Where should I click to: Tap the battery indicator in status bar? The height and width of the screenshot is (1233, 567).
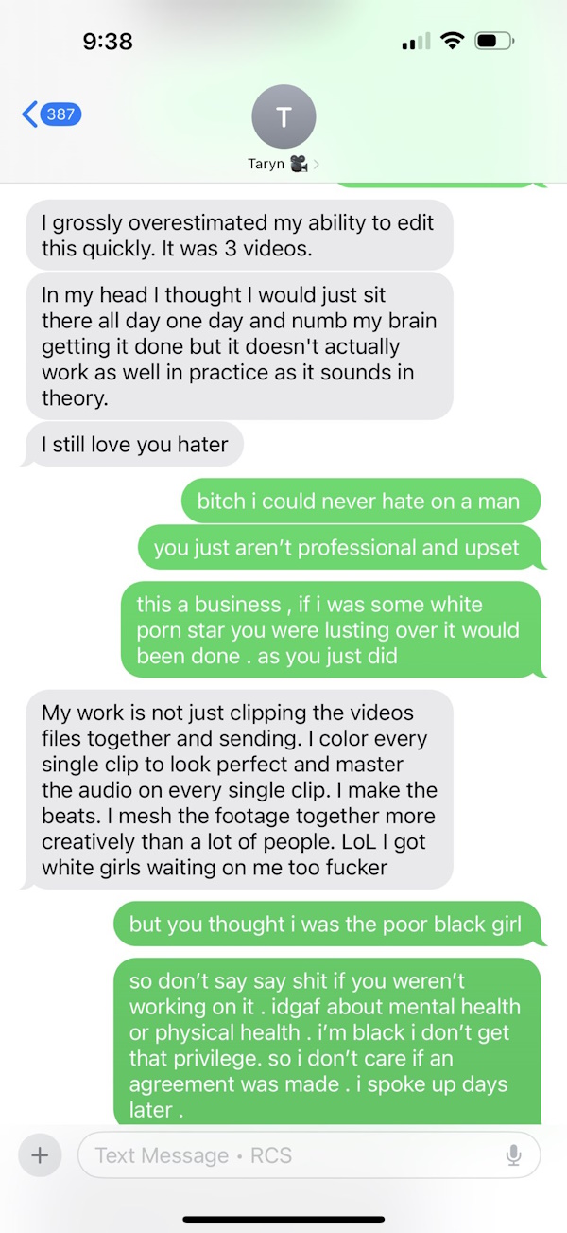coord(495,42)
